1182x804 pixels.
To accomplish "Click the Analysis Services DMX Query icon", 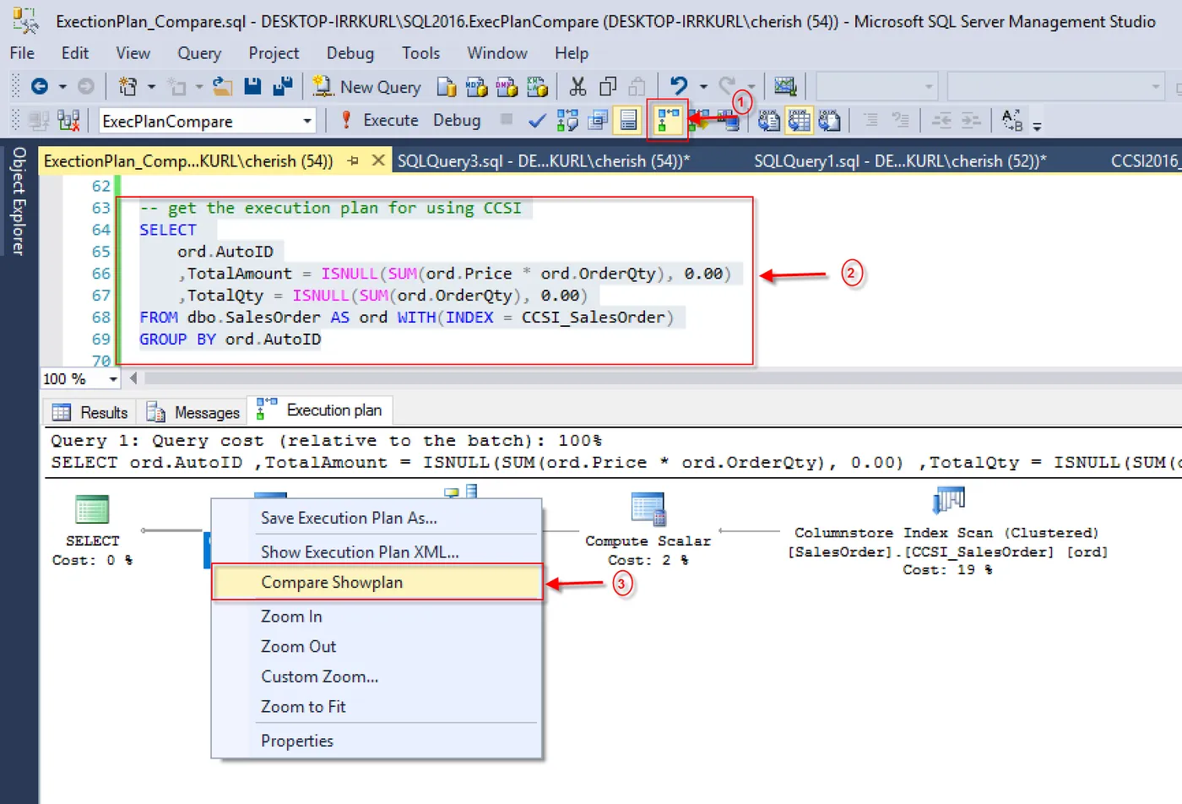I will [507, 86].
